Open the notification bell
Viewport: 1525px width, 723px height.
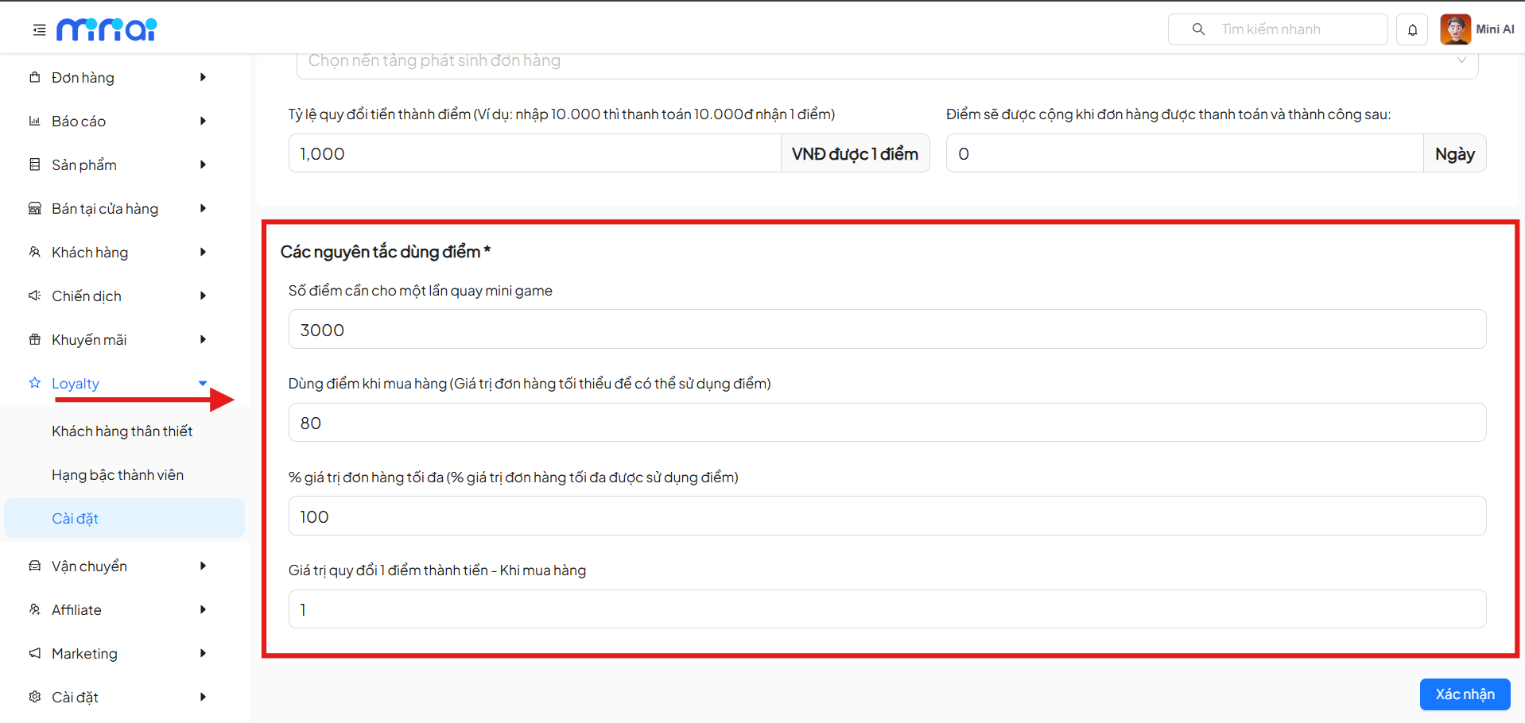tap(1412, 30)
